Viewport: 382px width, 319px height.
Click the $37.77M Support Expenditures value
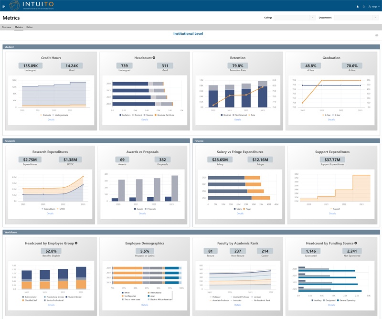point(332,159)
